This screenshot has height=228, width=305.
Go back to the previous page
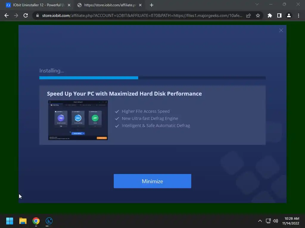pos(7,15)
